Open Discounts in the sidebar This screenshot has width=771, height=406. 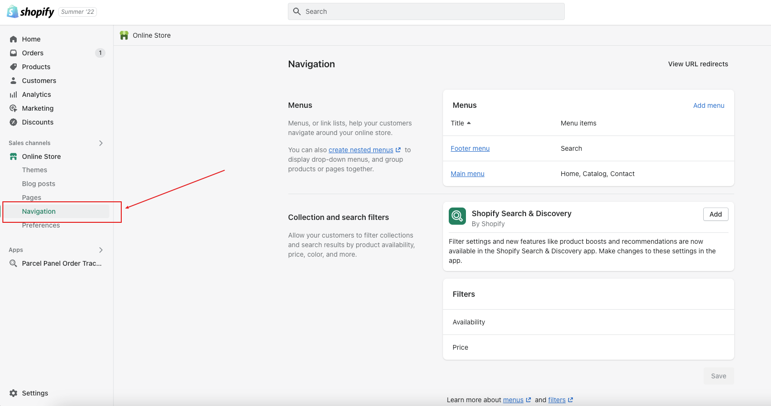[x=38, y=122]
